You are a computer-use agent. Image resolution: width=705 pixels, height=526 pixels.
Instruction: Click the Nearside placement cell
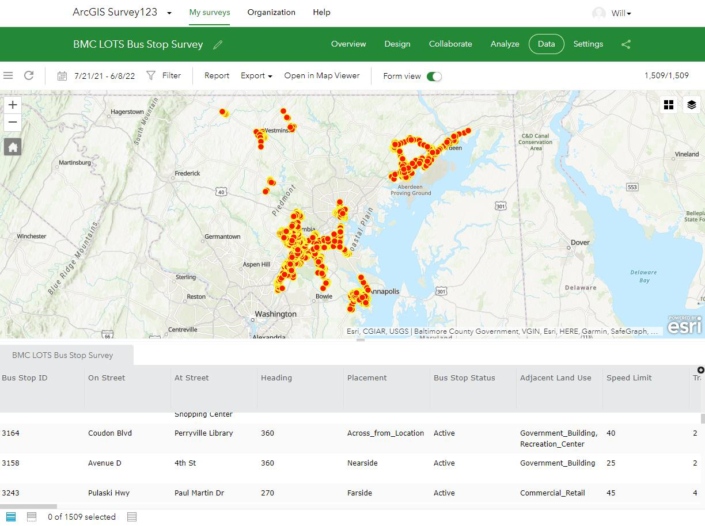click(x=362, y=463)
